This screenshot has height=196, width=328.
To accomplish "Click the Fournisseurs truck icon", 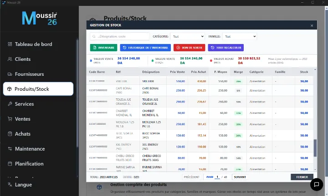I will tap(10, 74).
